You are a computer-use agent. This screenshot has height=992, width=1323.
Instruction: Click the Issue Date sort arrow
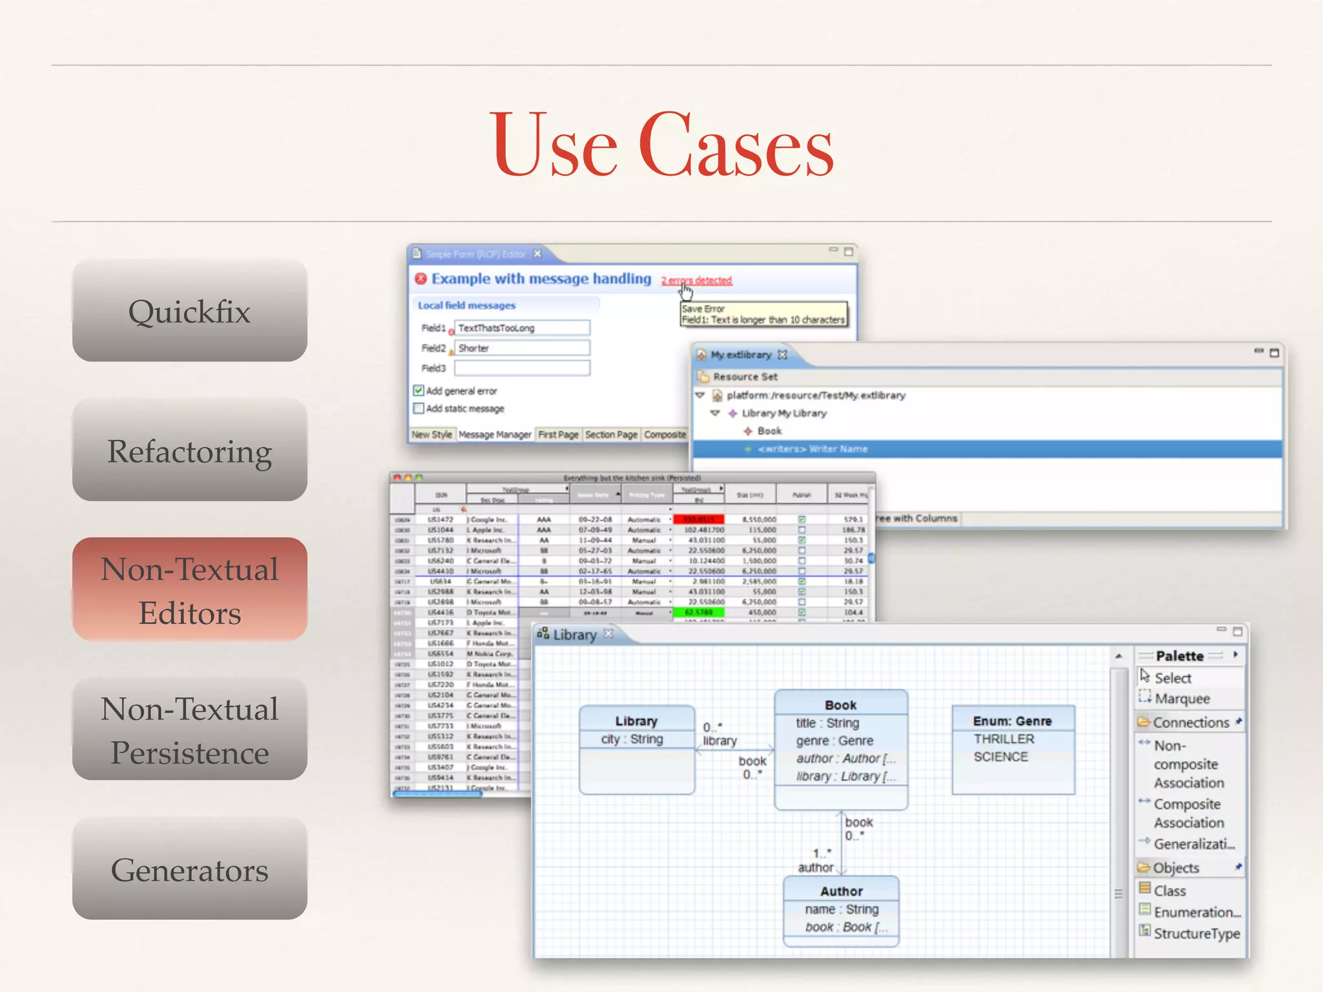(x=618, y=495)
